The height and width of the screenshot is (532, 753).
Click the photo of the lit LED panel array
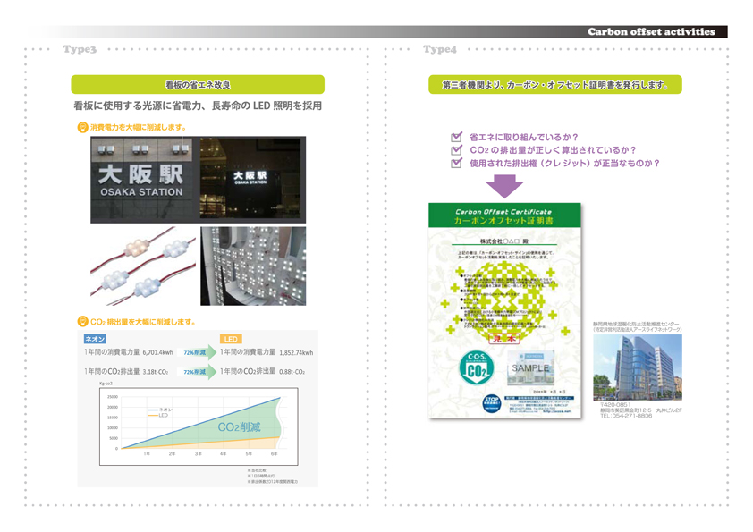[x=253, y=266]
